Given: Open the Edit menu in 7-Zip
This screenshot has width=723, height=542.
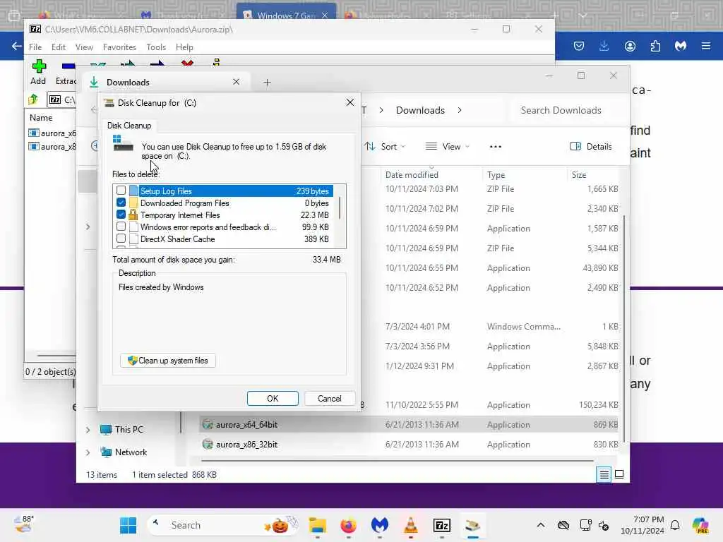Looking at the screenshot, I should [58, 47].
